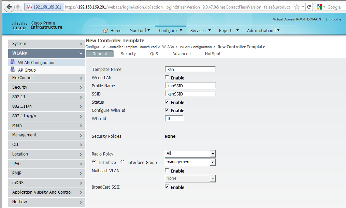Expand the PMIP sidebar section
The image size is (346, 208).
point(46,173)
